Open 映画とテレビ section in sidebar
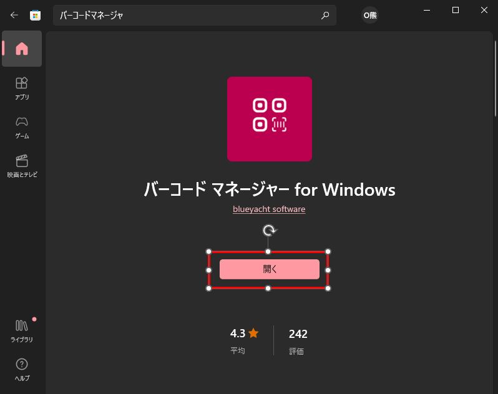Image resolution: width=498 pixels, height=394 pixels. (x=22, y=166)
